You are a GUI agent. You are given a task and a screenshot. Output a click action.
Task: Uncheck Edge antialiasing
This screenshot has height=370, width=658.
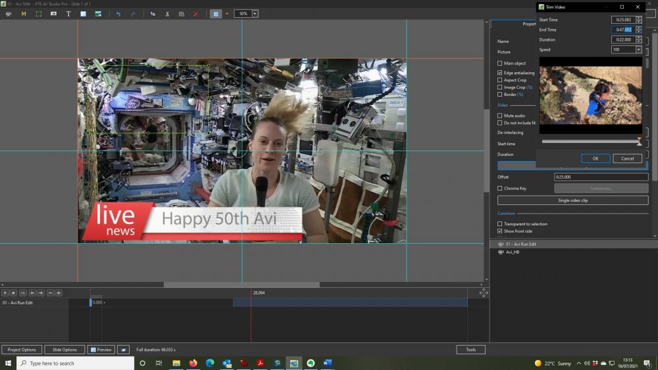pyautogui.click(x=500, y=73)
